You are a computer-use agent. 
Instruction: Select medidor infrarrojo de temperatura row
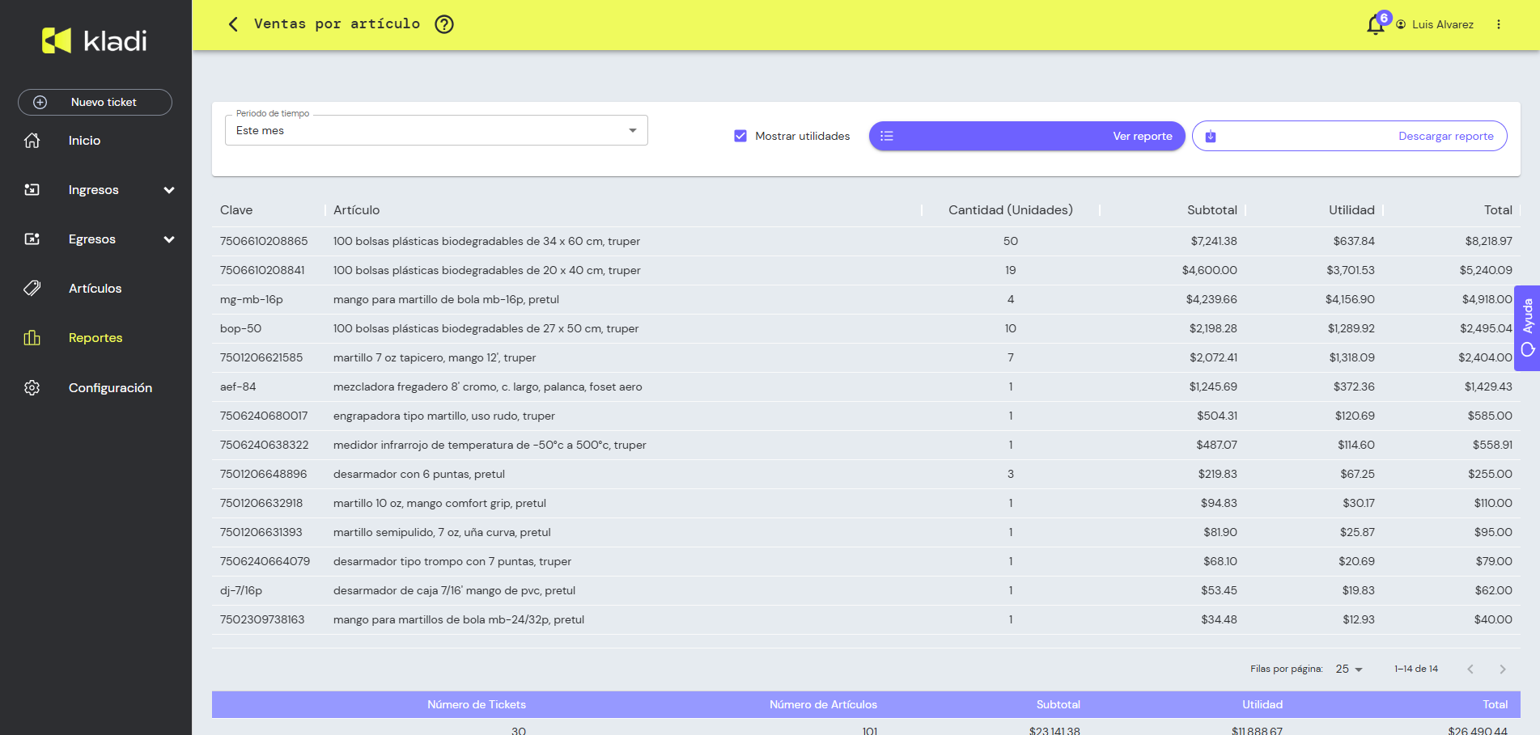click(x=866, y=445)
